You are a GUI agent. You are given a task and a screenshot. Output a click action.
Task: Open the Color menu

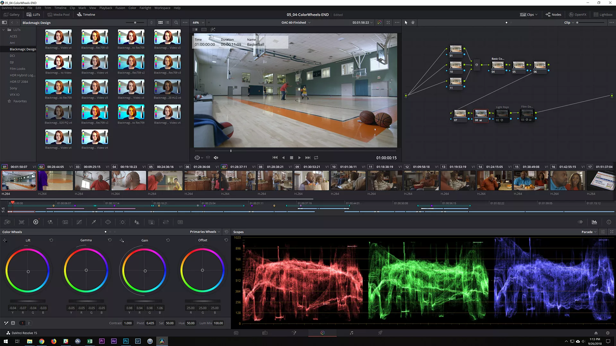point(132,8)
